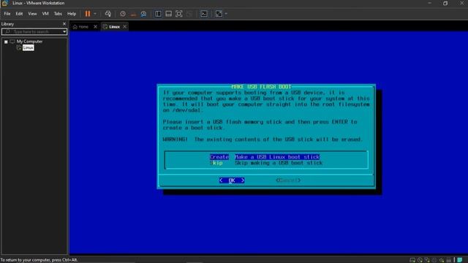Close the Library panel
This screenshot has width=468, height=263.
64,24
